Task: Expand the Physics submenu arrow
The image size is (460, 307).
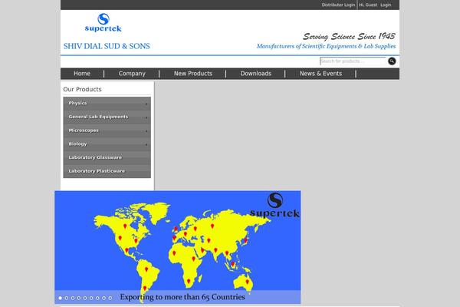Action: [x=146, y=104]
